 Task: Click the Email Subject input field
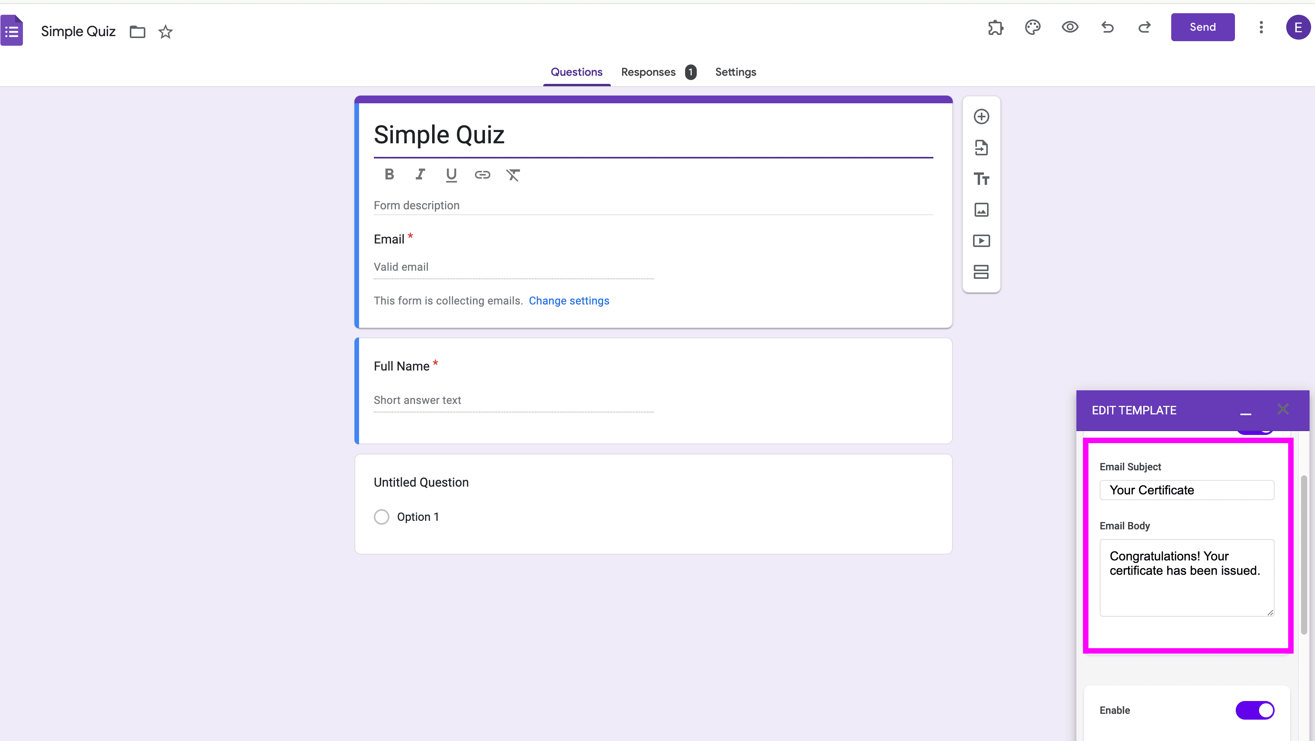pyautogui.click(x=1186, y=491)
